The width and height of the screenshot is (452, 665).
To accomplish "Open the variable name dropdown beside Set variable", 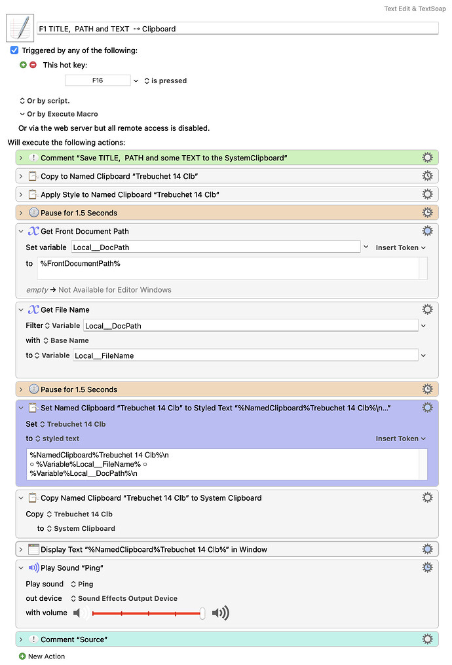I will pos(366,247).
